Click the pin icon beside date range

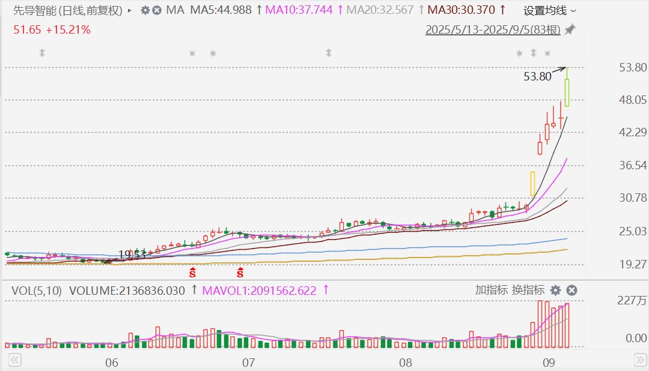(x=570, y=29)
